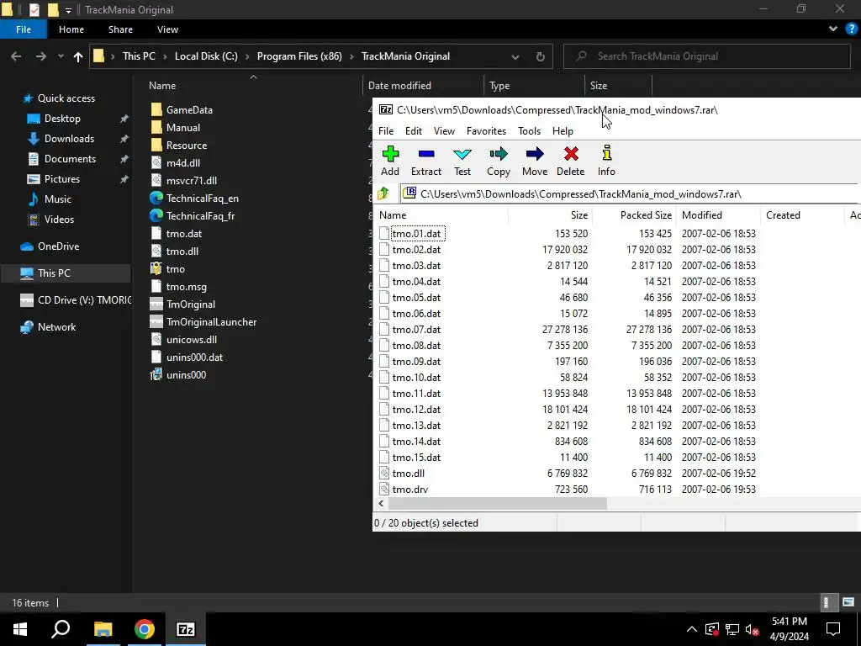Sort 7-Zip list by Size column
The image size is (861, 646).
coord(550,214)
